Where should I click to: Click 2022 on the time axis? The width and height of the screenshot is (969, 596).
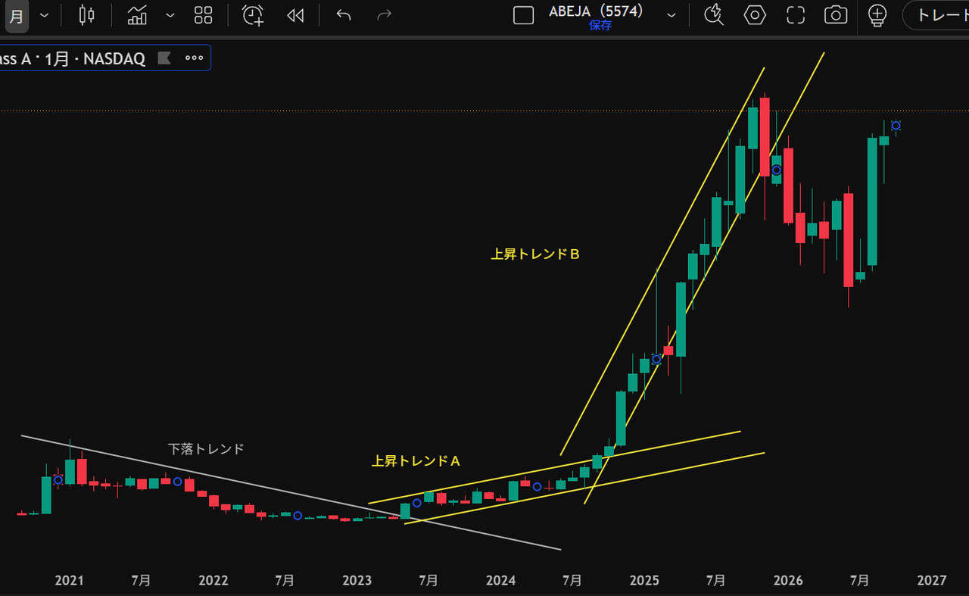click(x=213, y=580)
